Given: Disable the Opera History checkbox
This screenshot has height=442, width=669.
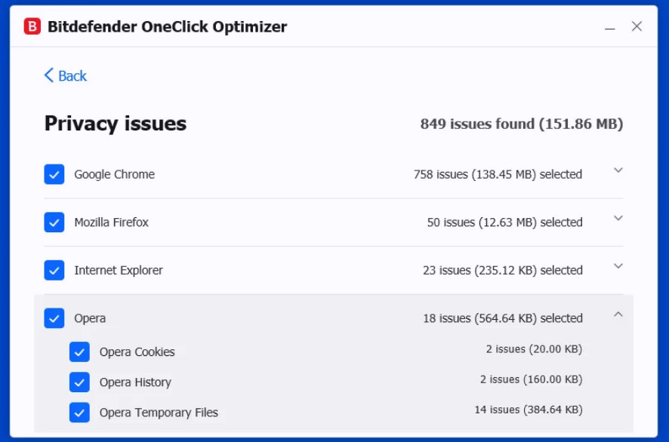Looking at the screenshot, I should tap(79, 382).
